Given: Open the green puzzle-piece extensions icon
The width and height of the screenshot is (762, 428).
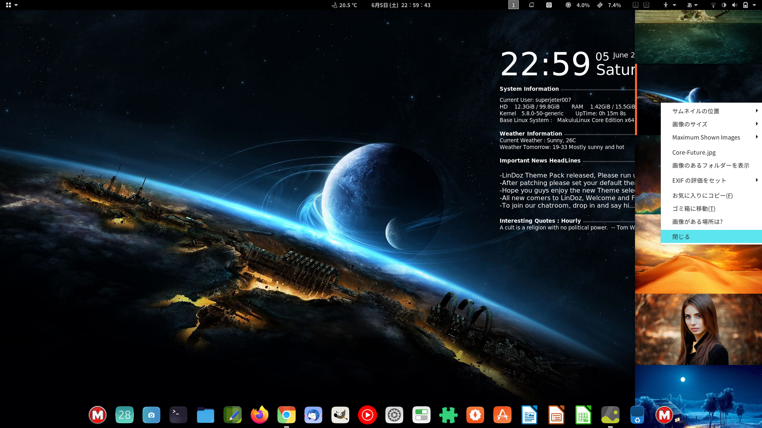Looking at the screenshot, I should point(448,415).
